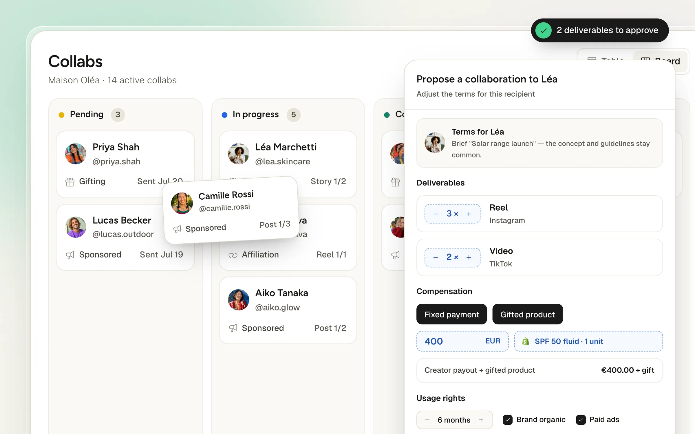
Task: Click the In progress column header
Action: [255, 115]
